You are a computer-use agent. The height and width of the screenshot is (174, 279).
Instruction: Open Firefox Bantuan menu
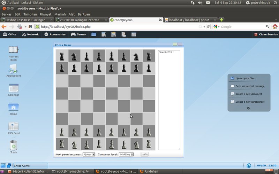84,14
